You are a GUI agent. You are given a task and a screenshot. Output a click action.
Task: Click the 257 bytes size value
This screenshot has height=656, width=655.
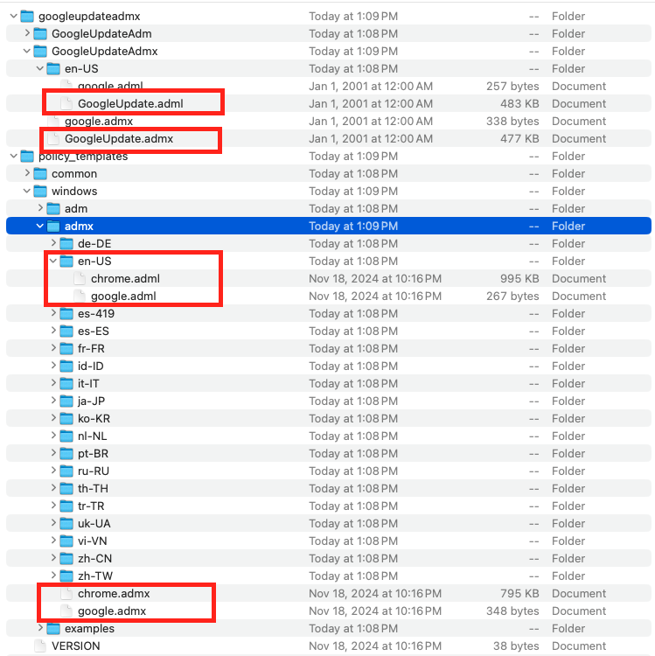tap(512, 87)
